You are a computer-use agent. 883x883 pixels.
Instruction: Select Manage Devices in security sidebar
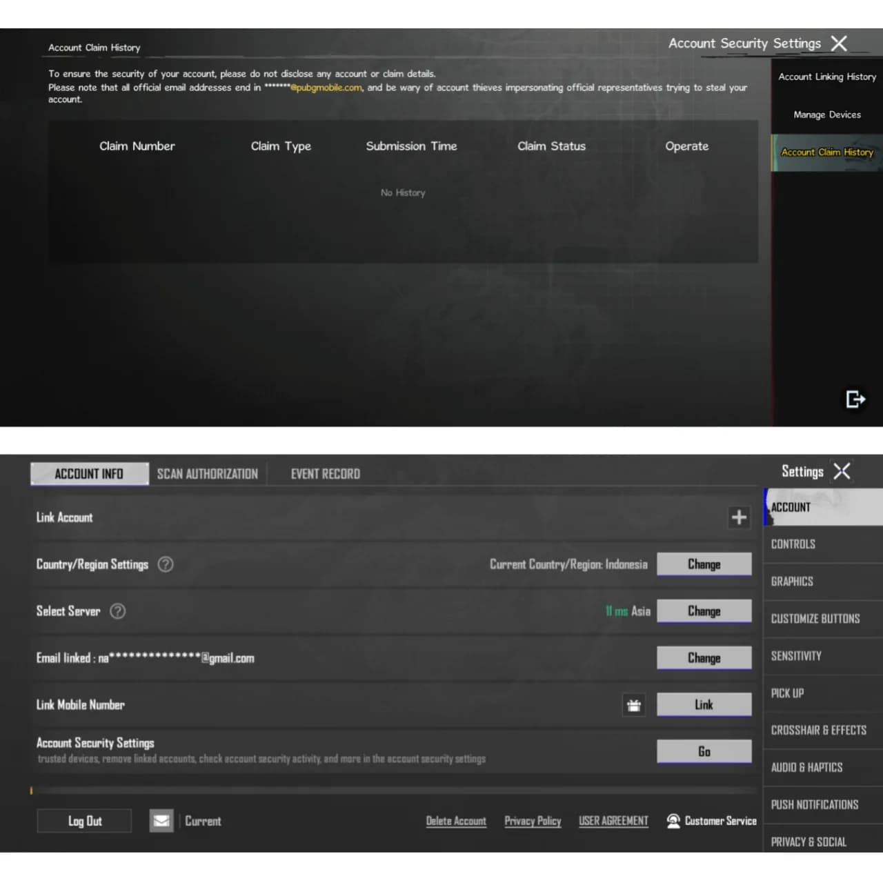pos(827,115)
